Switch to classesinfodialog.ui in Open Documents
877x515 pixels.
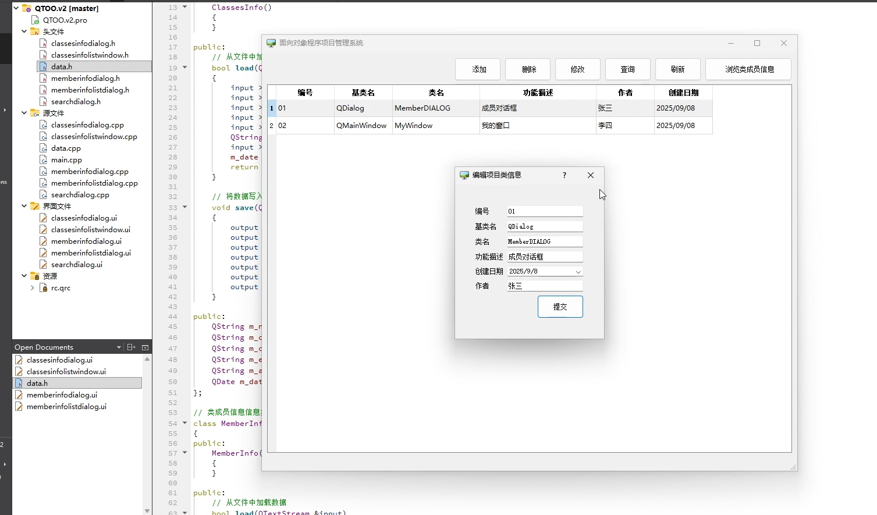pos(59,360)
